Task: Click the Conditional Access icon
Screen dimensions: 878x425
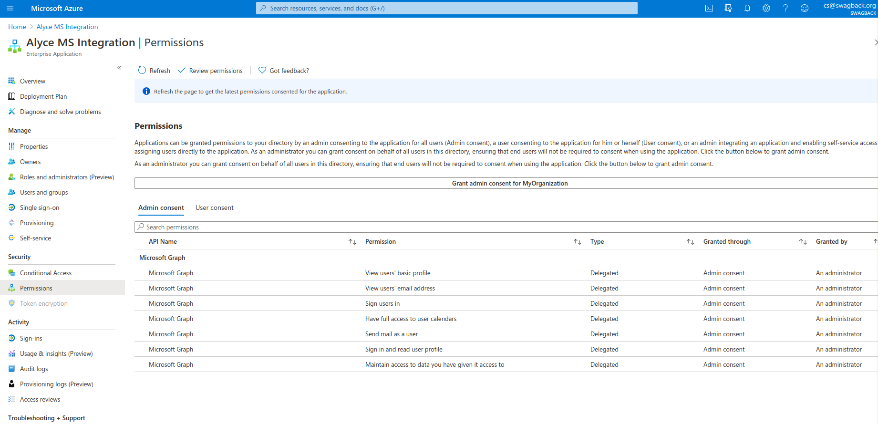Action: click(x=12, y=273)
